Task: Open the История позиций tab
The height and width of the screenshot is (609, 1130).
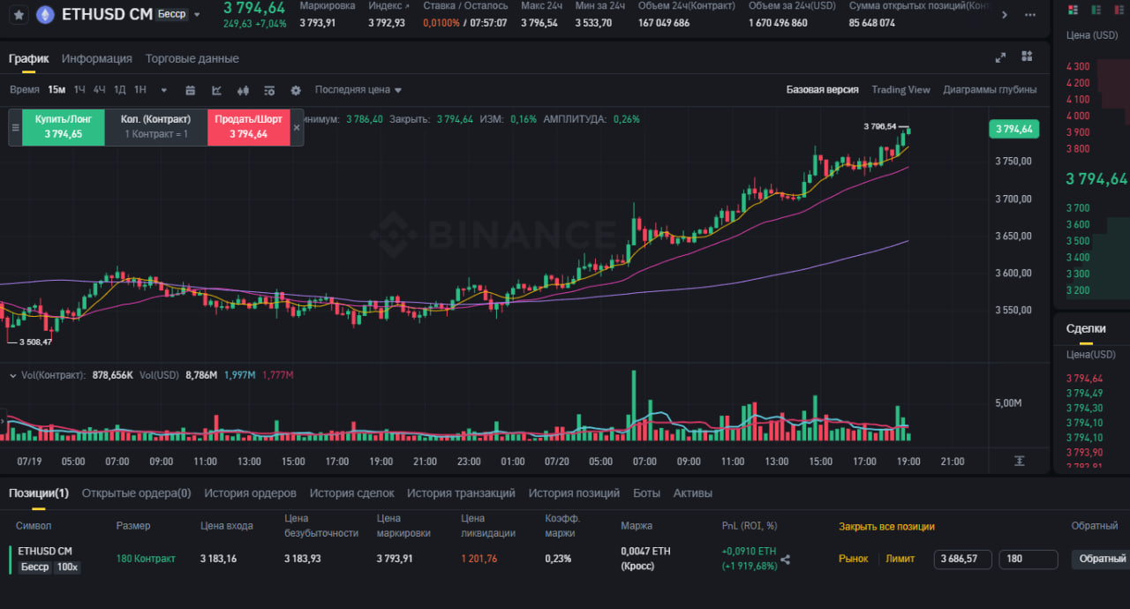Action: pyautogui.click(x=574, y=493)
